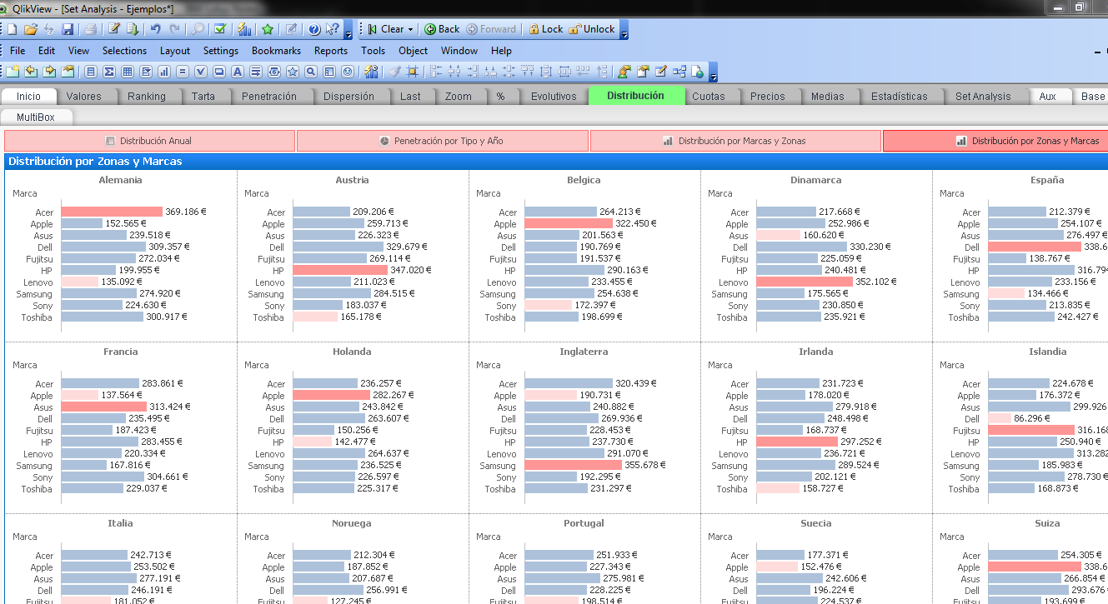The image size is (1108, 604).
Task: Open the Edit Script icon
Action: pyautogui.click(x=114, y=29)
